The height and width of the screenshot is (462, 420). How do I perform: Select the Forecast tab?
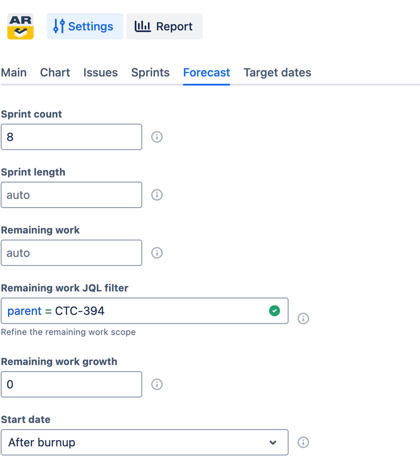pos(206,73)
